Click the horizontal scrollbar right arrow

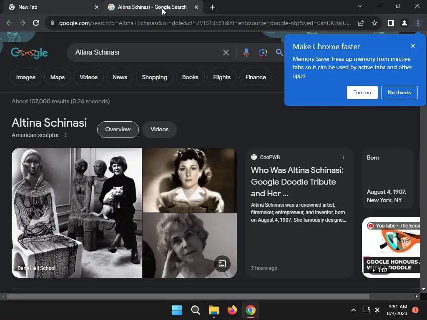[x=417, y=297]
